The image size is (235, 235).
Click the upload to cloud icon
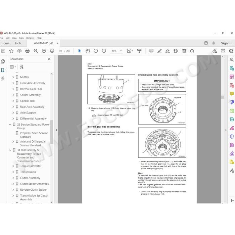(x=19, y=51)
